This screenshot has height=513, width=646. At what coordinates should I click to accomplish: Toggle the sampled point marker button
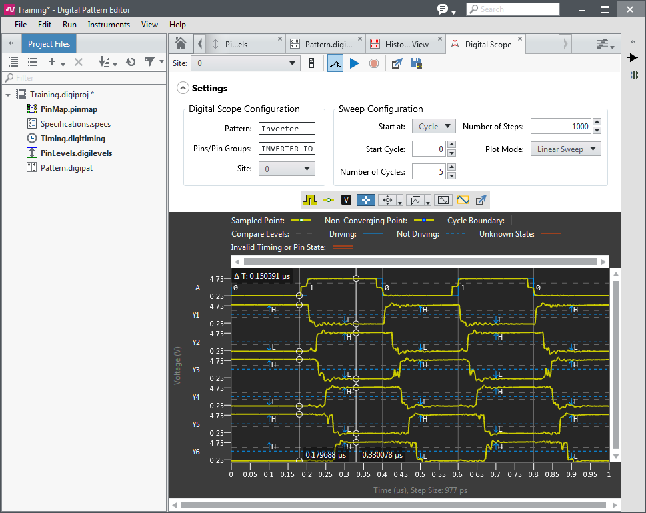pos(329,200)
